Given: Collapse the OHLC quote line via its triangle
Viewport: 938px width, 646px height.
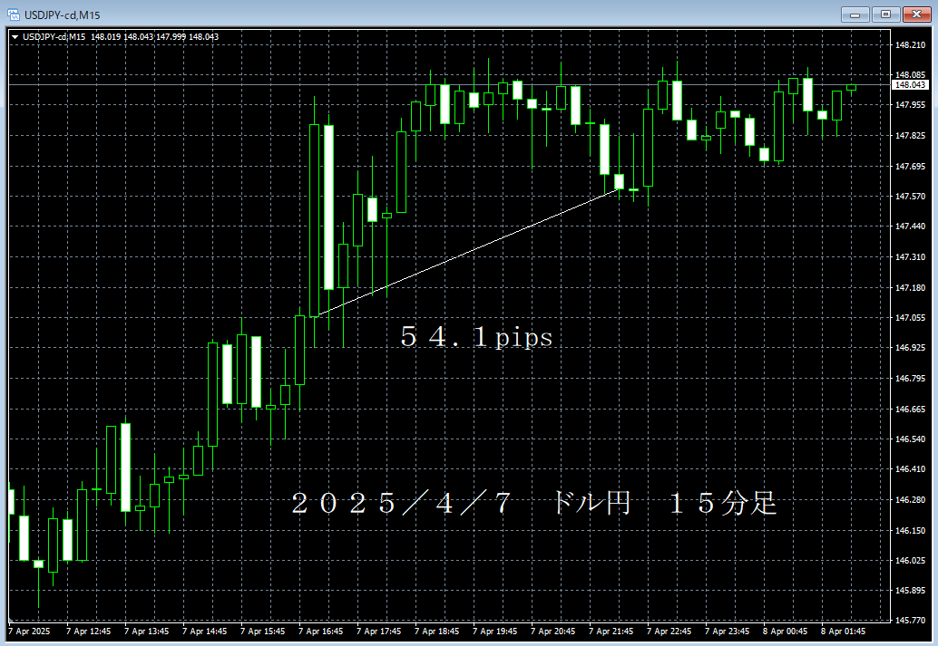Looking at the screenshot, I should coord(15,35).
